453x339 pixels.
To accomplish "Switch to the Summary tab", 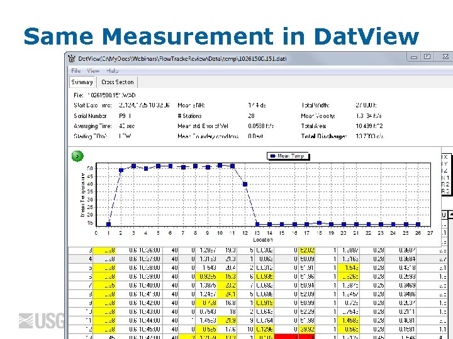I will click(x=82, y=82).
